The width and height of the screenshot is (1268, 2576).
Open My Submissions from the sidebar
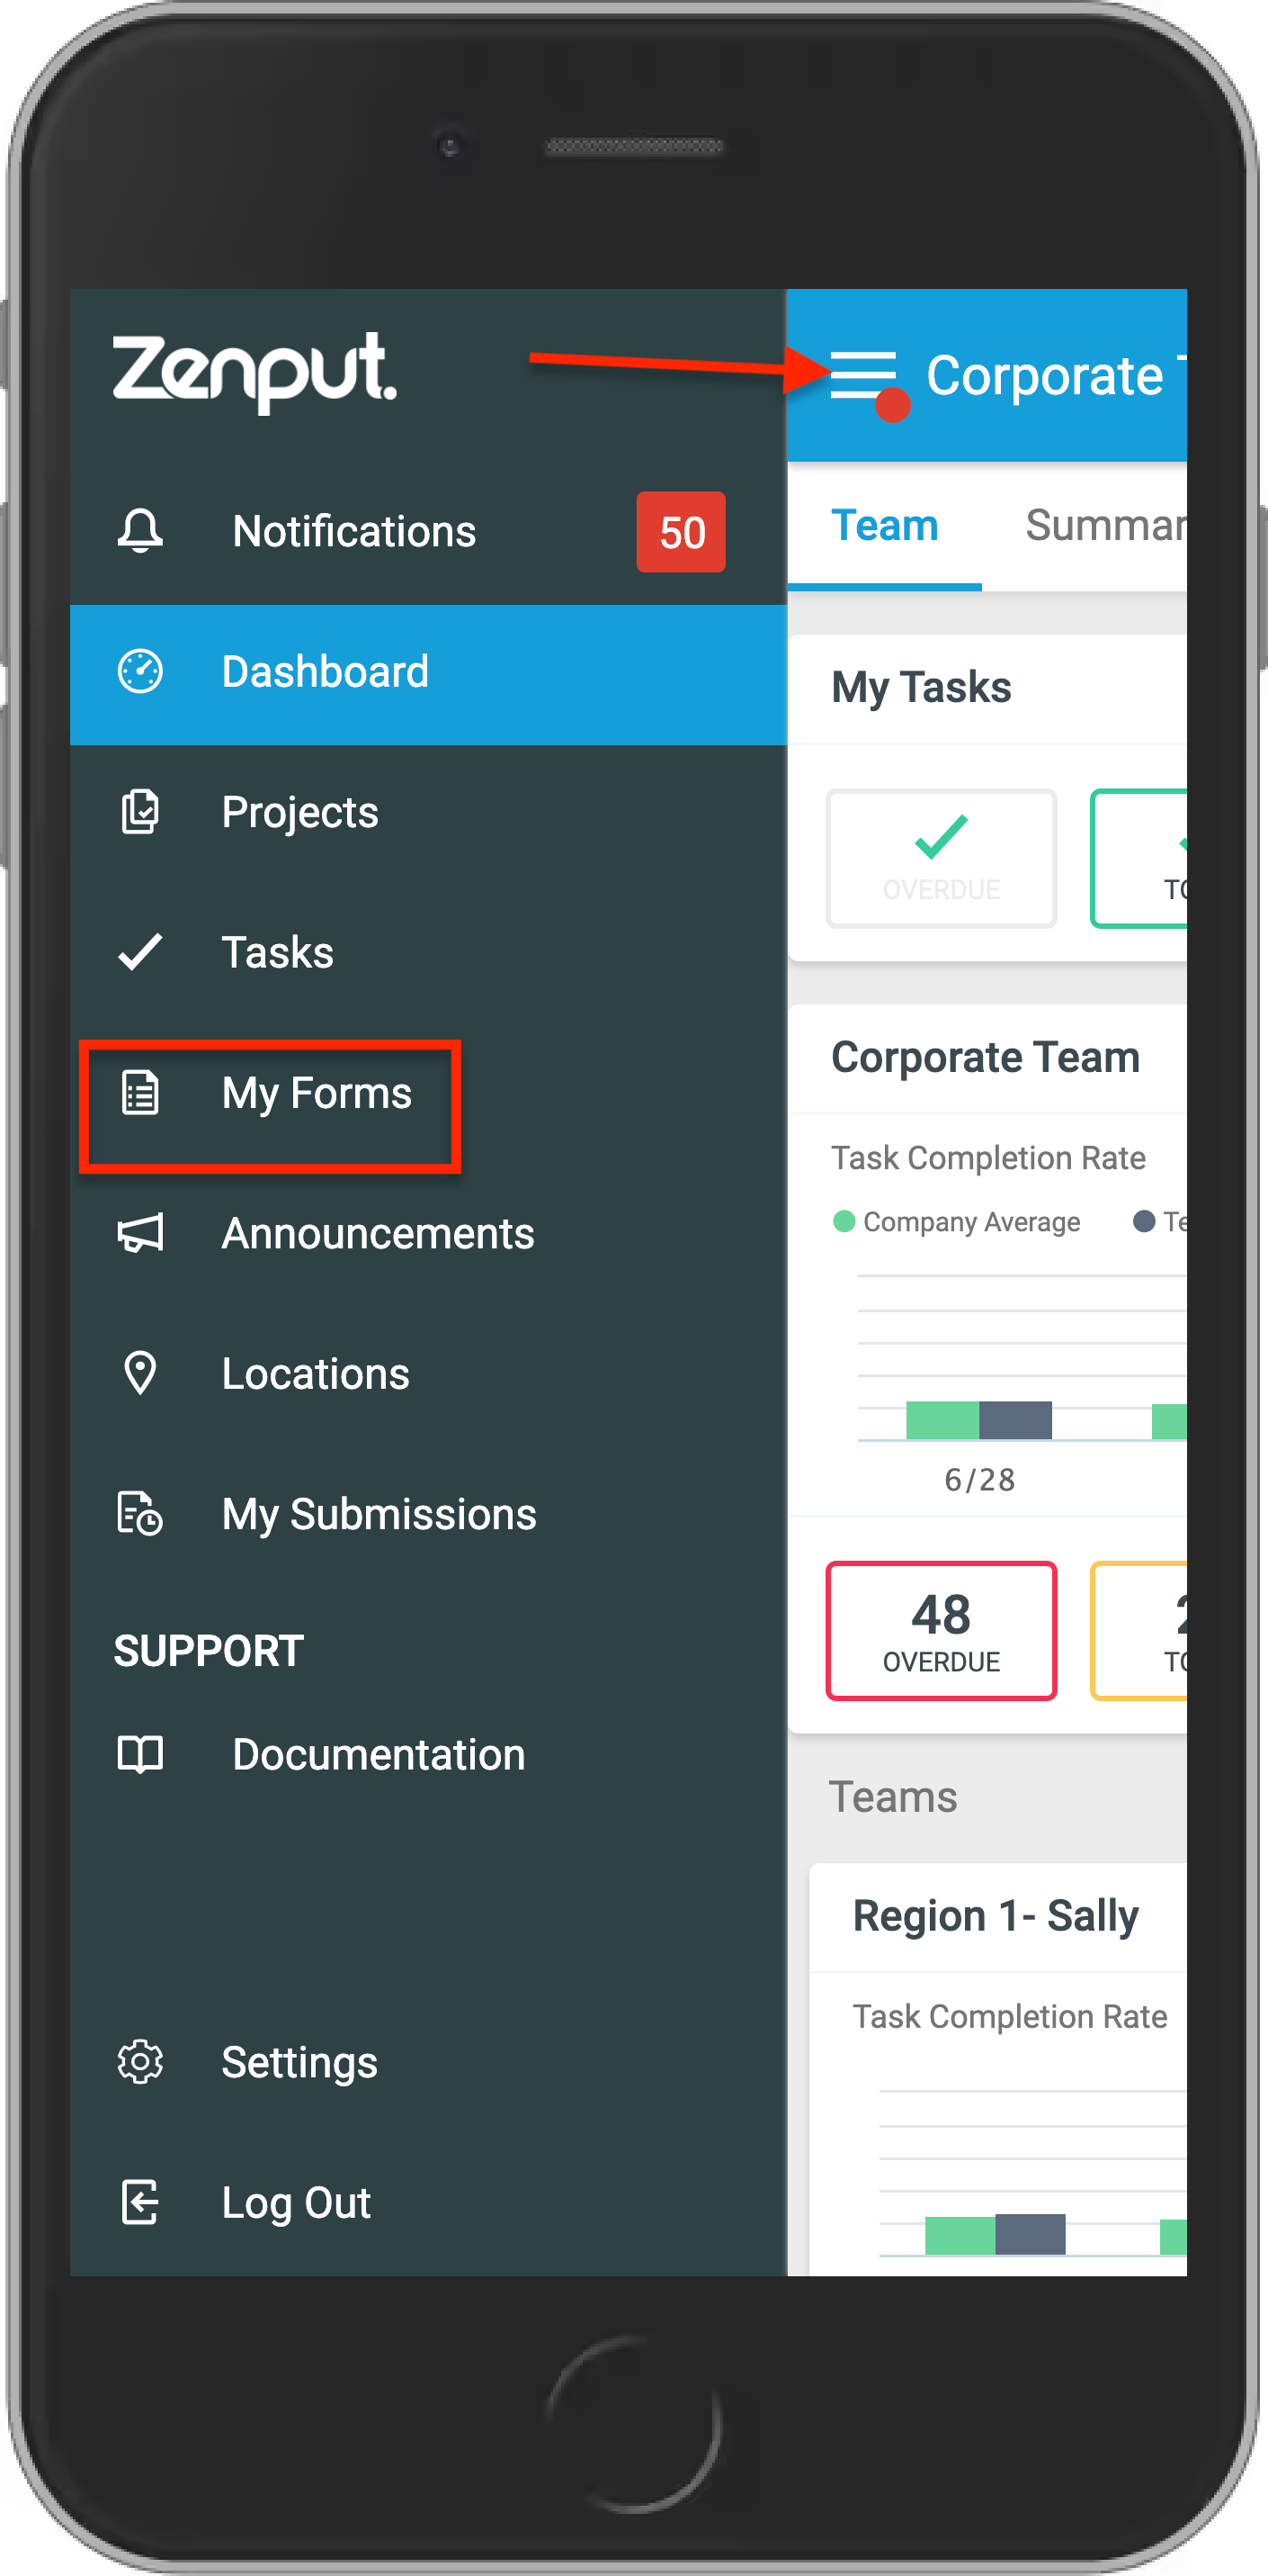click(x=428, y=1514)
